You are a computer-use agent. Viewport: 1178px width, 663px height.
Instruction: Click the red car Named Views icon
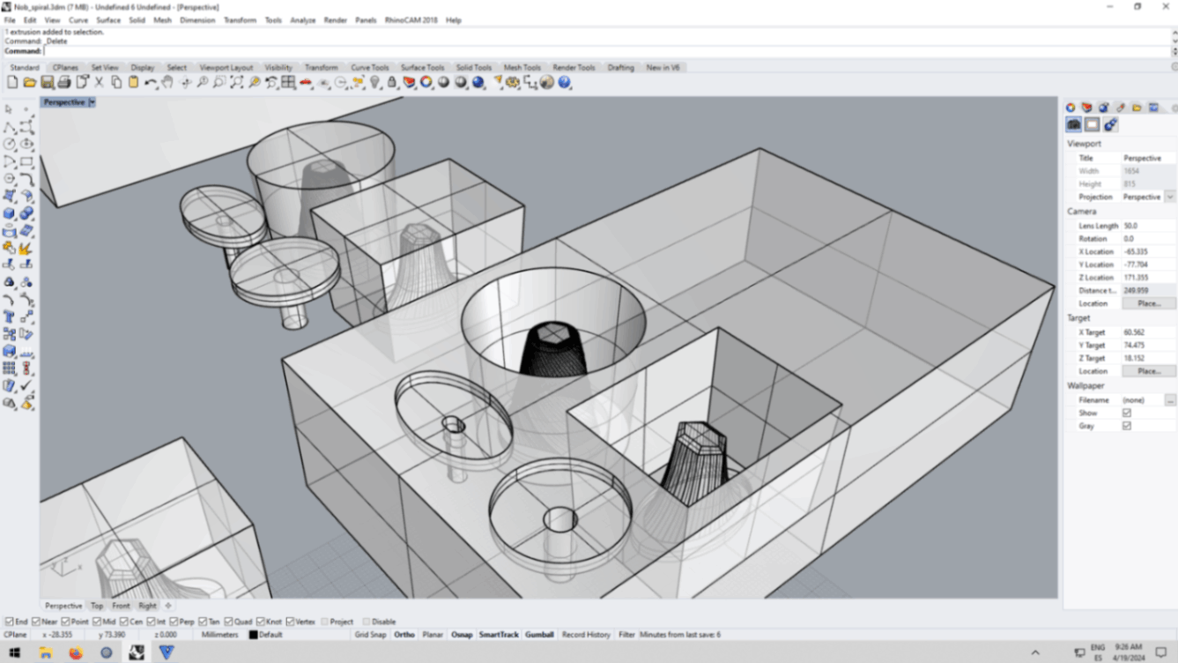click(x=306, y=82)
